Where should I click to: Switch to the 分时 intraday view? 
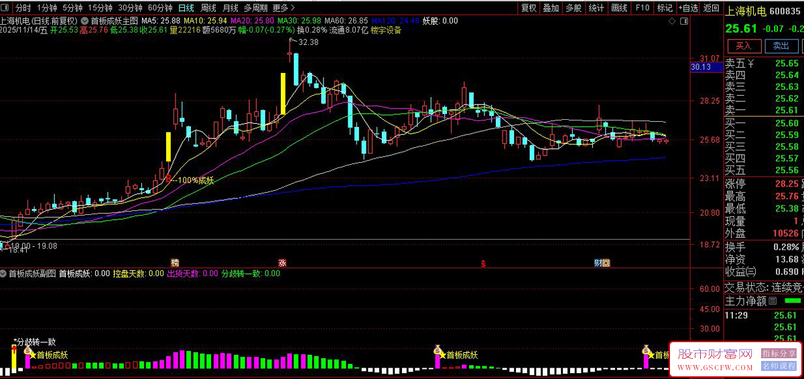coord(23,8)
